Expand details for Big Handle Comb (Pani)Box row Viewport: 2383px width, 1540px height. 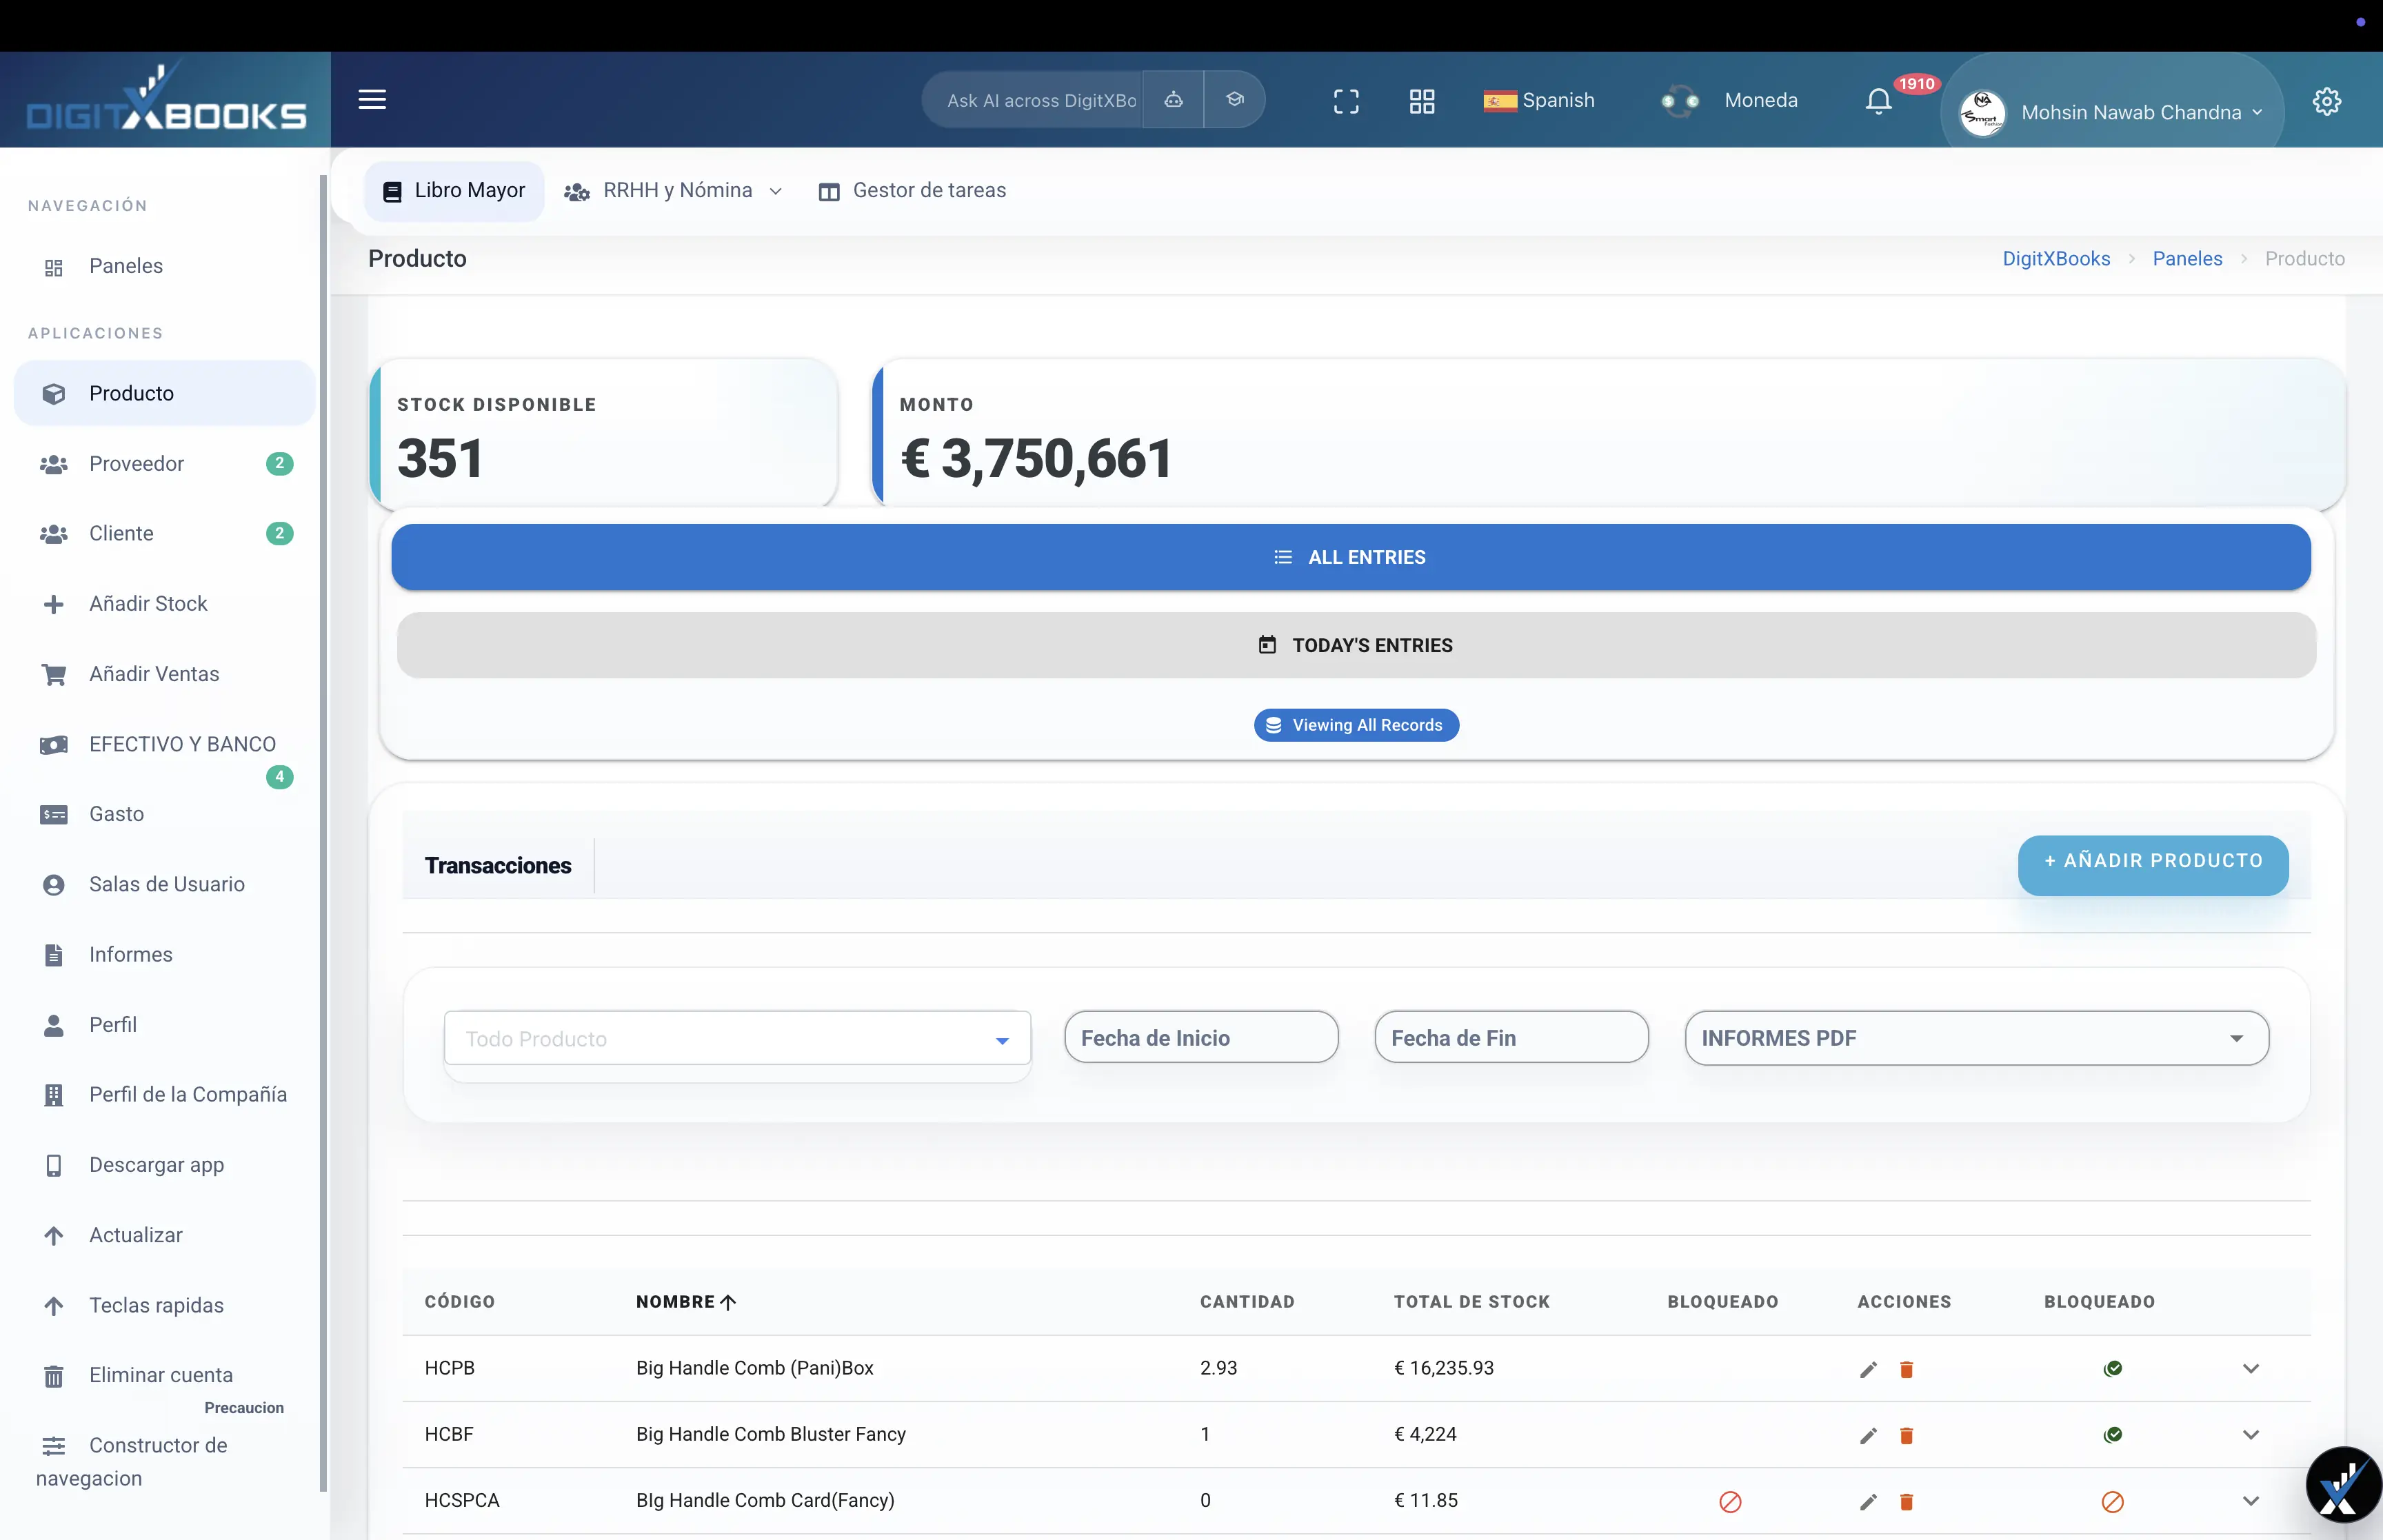[x=2251, y=1369]
